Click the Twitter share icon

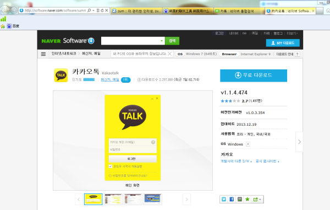[224, 199]
